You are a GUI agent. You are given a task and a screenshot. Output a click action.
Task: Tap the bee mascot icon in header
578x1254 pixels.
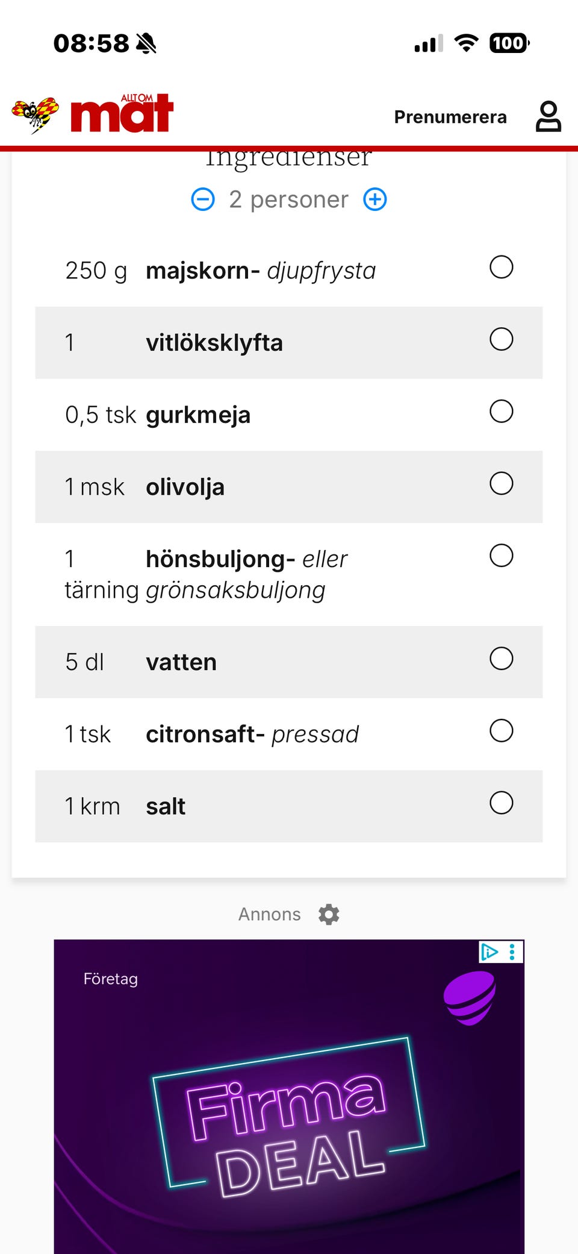[36, 114]
